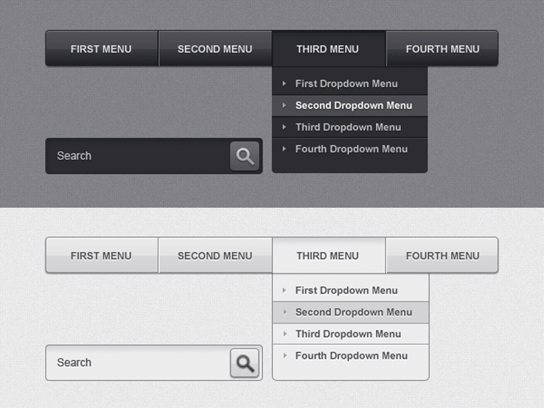Click the Third Dropdown Menu entry in light theme

click(348, 334)
